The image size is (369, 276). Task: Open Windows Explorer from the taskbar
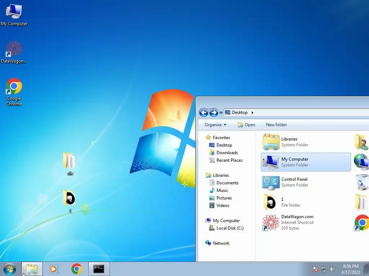pos(32,269)
